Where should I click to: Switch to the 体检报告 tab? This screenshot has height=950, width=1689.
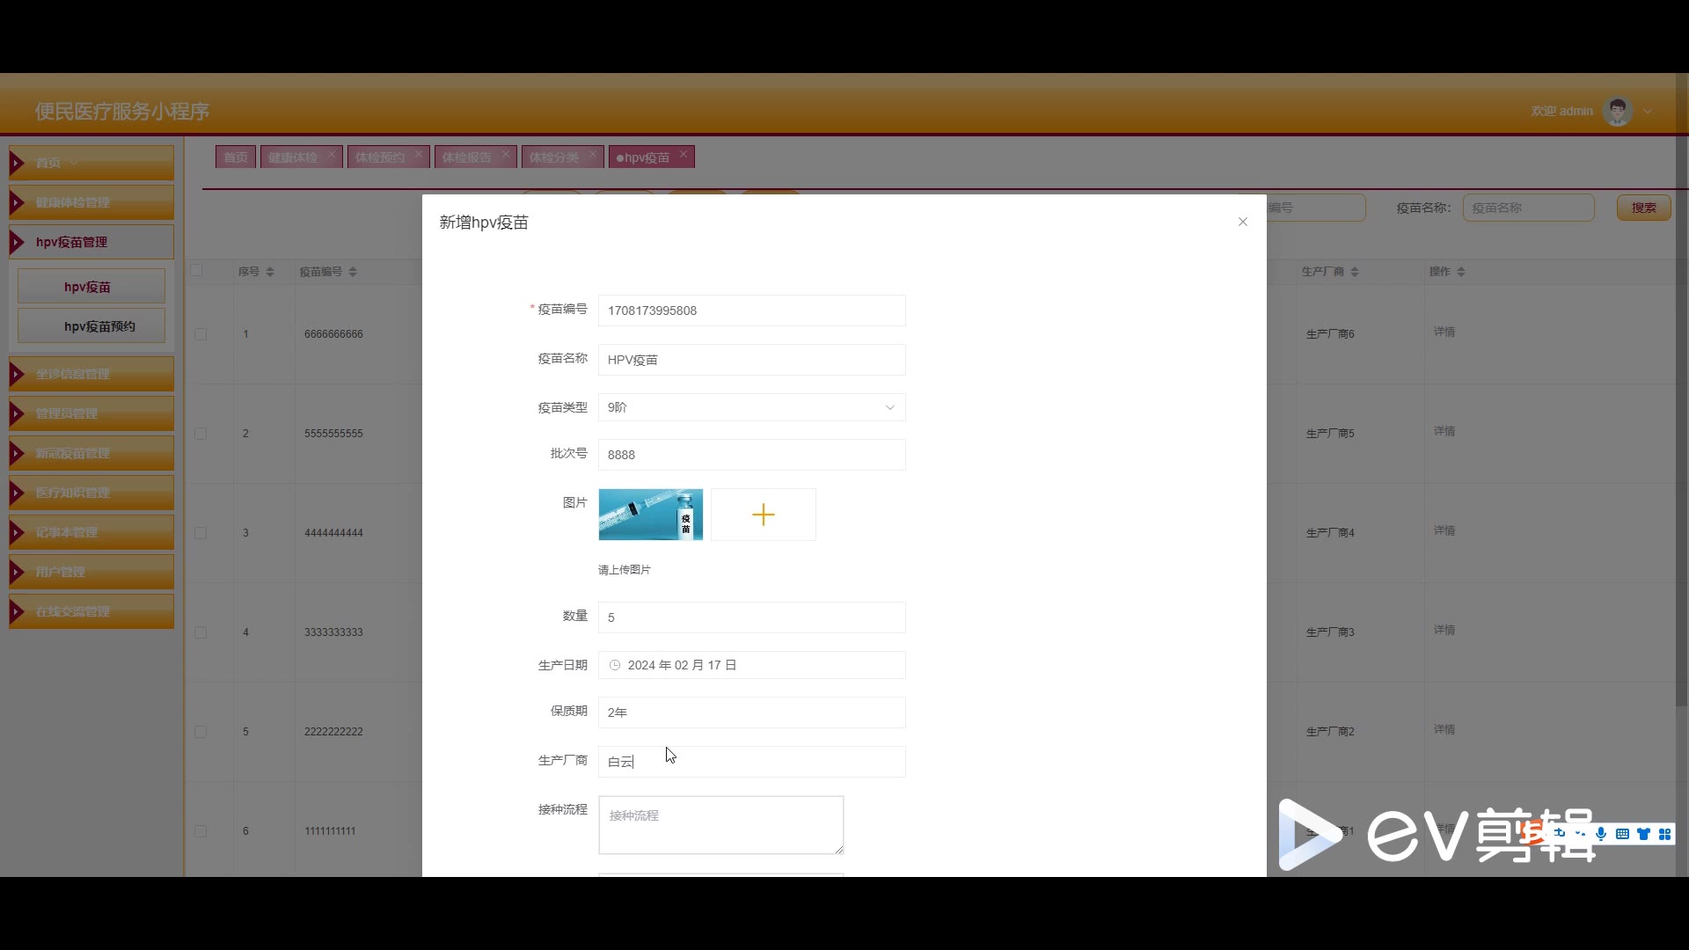pyautogui.click(x=466, y=157)
